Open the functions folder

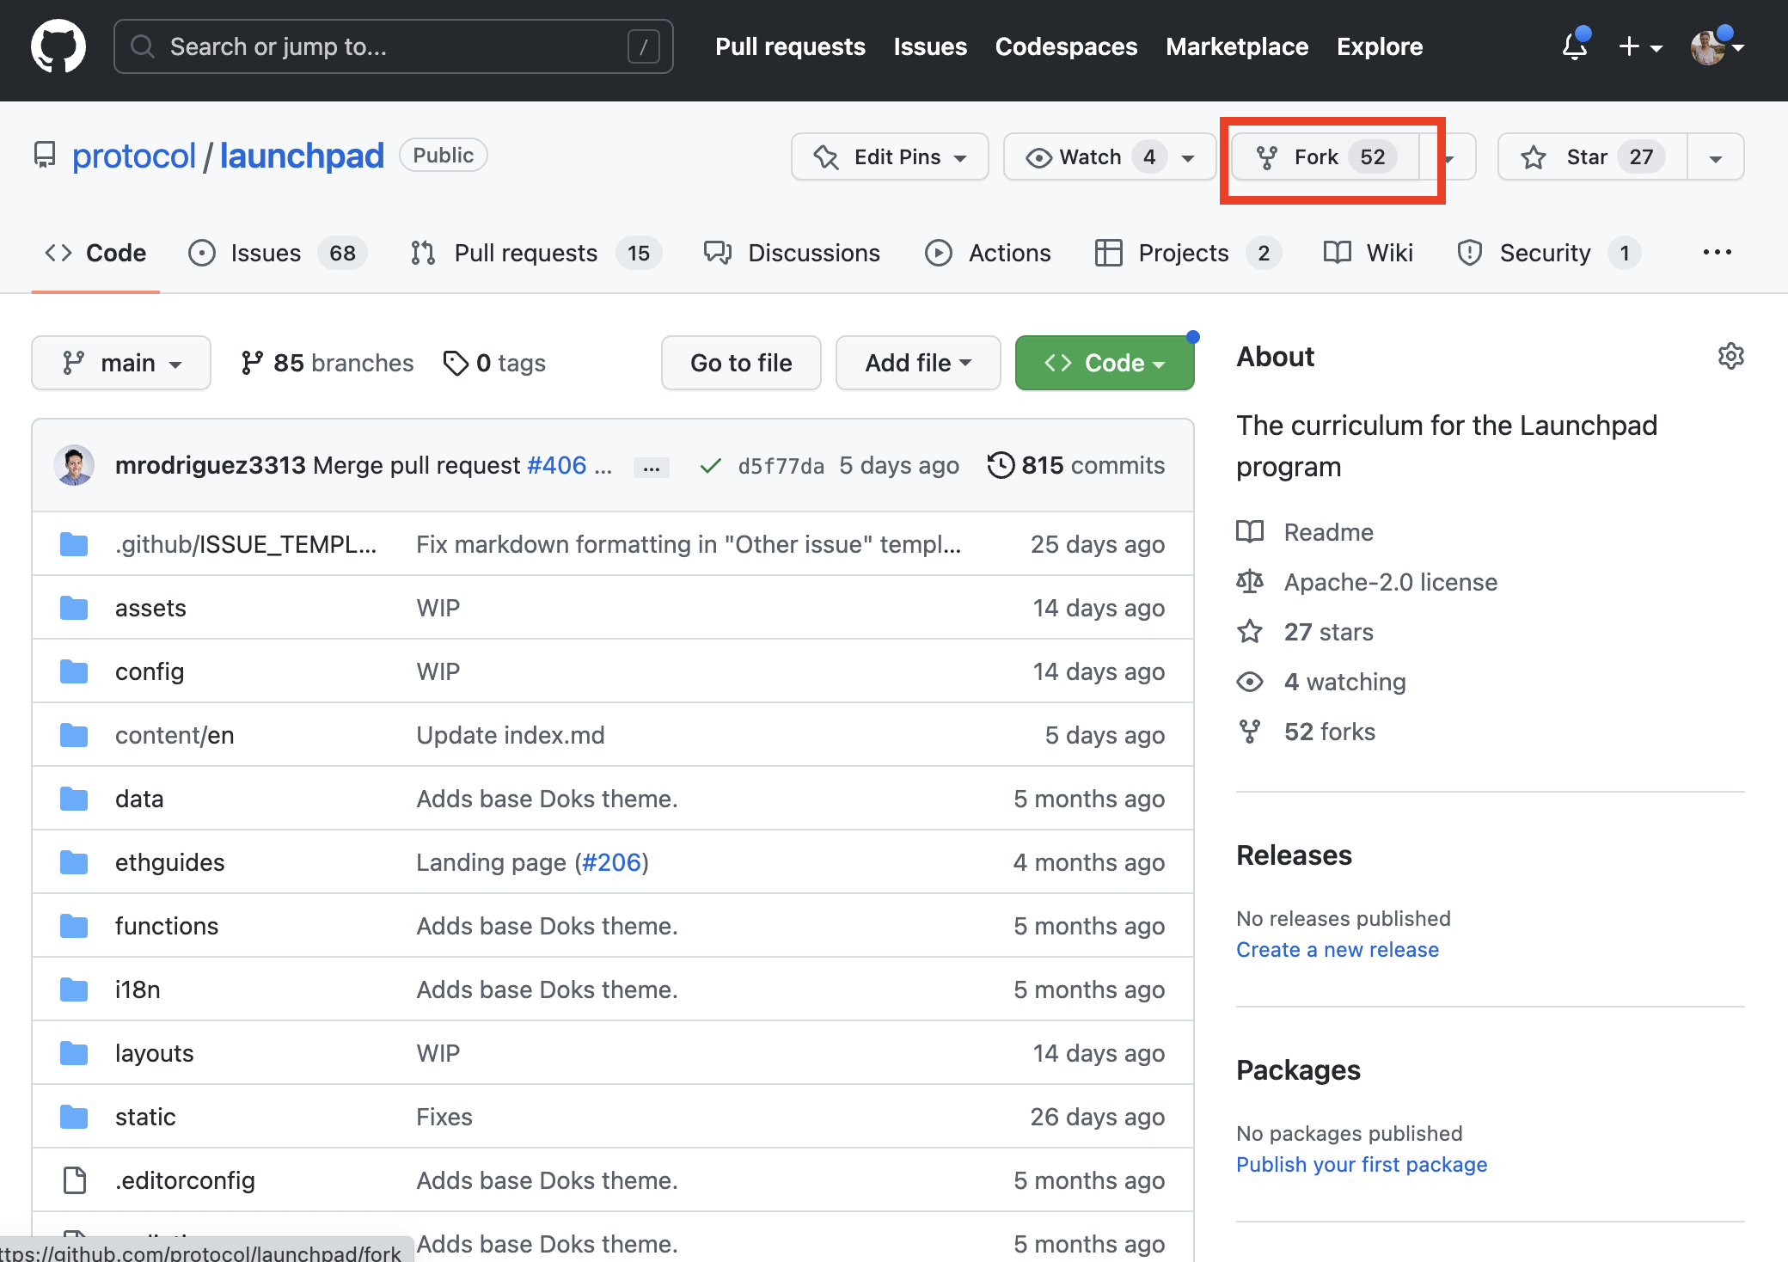pyautogui.click(x=167, y=926)
